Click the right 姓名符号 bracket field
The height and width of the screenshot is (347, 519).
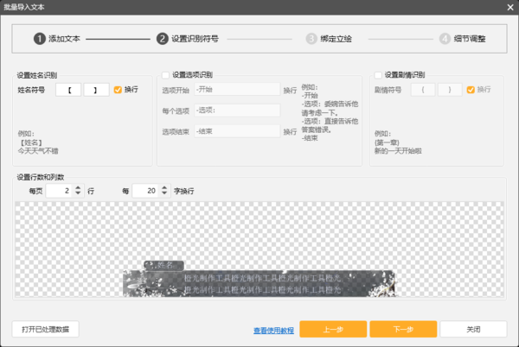(x=96, y=90)
